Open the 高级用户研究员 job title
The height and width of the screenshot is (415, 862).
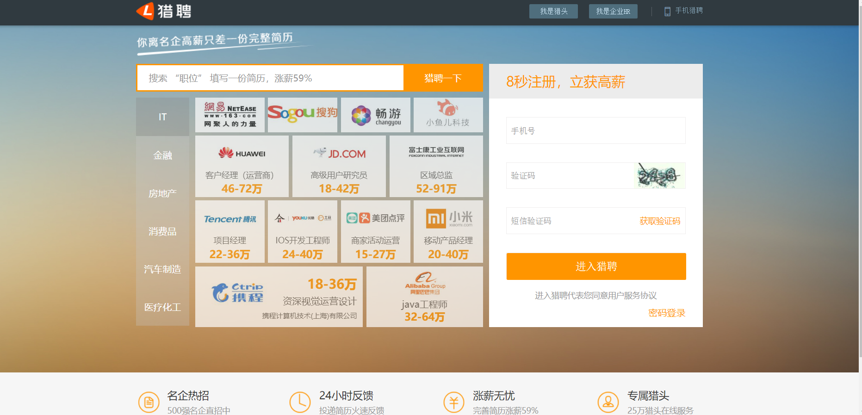point(339,175)
